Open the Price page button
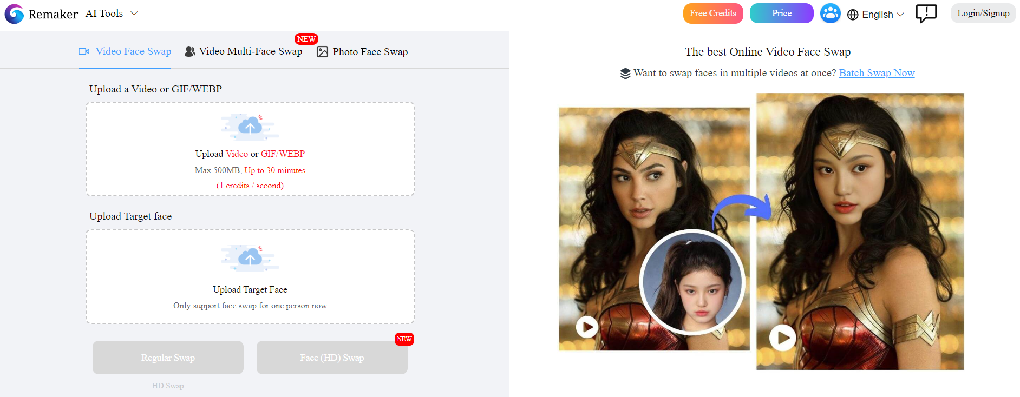 click(782, 14)
